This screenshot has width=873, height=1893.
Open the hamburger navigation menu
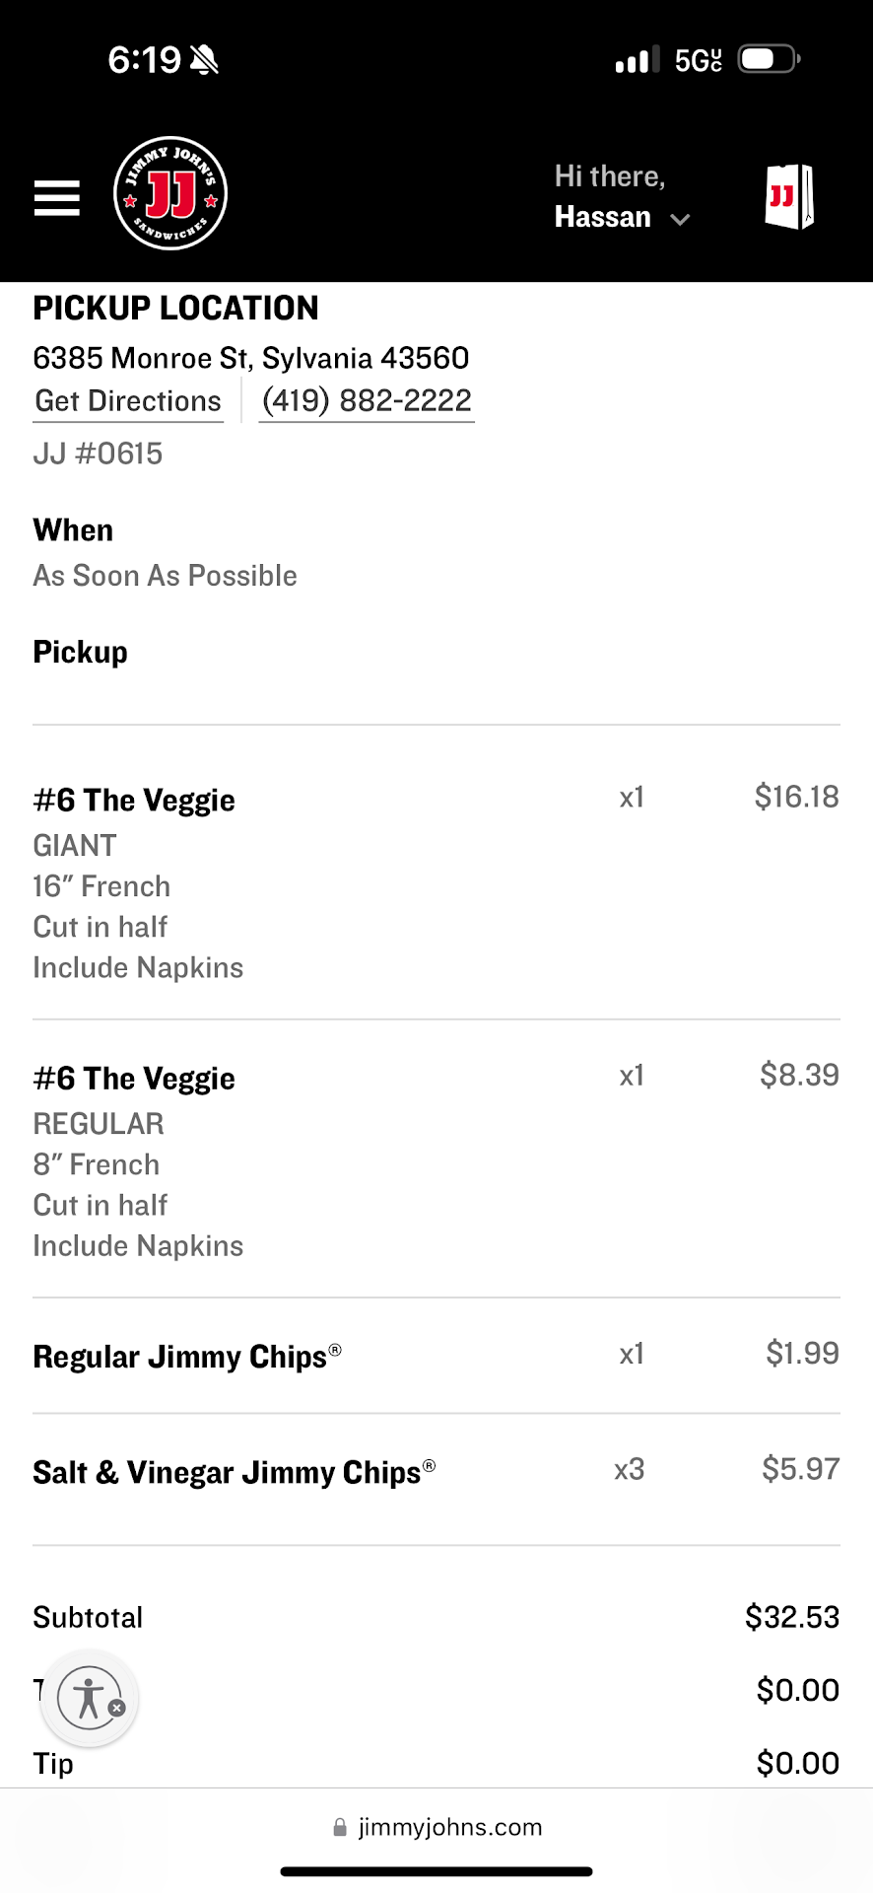point(57,198)
